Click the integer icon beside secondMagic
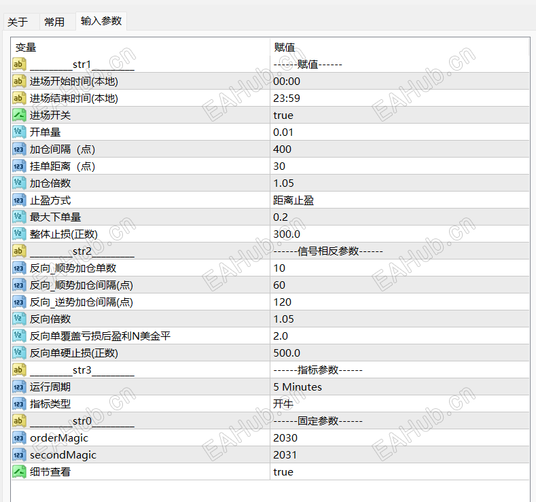Screen dimensions: 536x502 19,455
